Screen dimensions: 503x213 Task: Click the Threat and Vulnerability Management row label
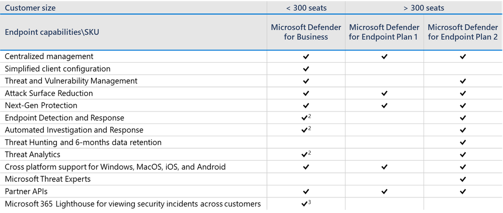[x=71, y=81]
